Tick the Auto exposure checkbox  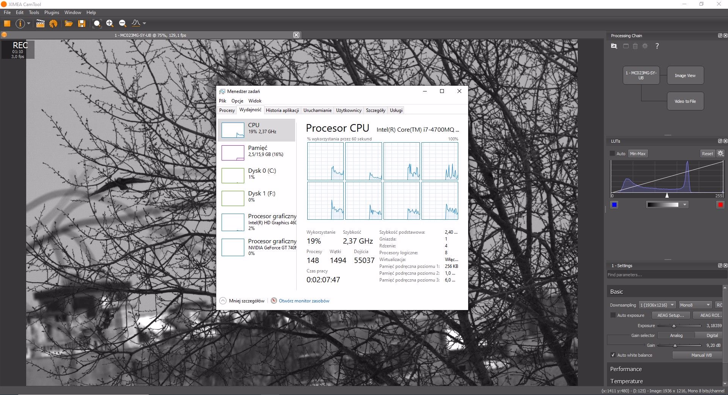click(613, 315)
